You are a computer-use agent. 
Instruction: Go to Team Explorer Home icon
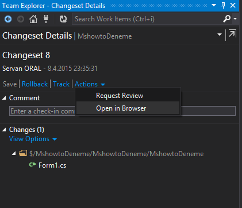pyautogui.click(x=33, y=19)
